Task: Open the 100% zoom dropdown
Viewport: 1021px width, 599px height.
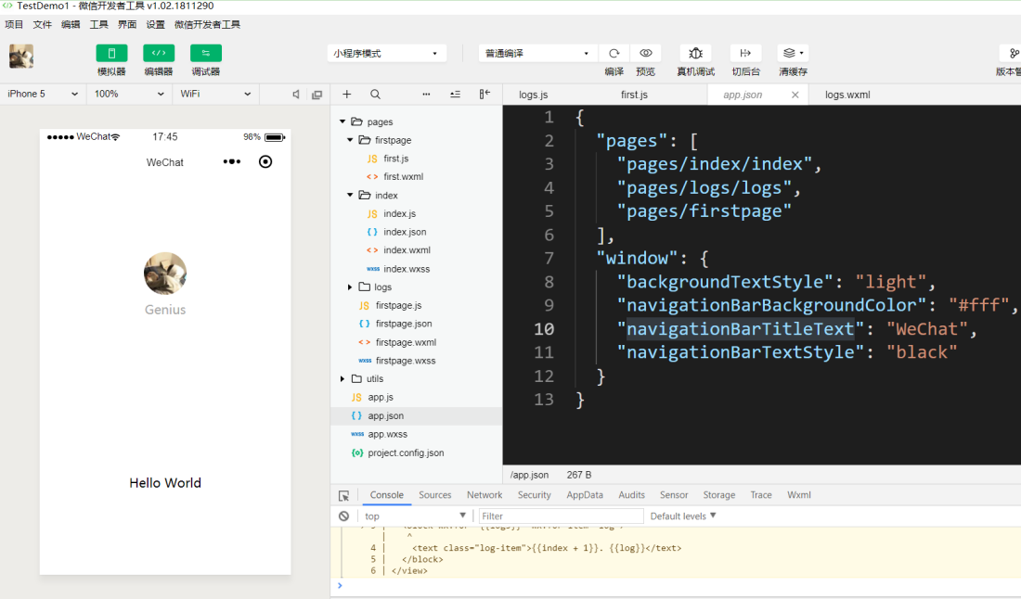Action: [129, 94]
